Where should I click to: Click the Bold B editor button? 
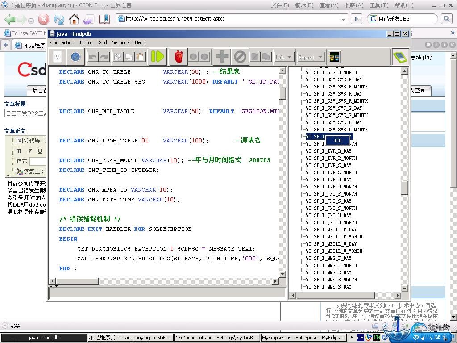tap(20, 151)
